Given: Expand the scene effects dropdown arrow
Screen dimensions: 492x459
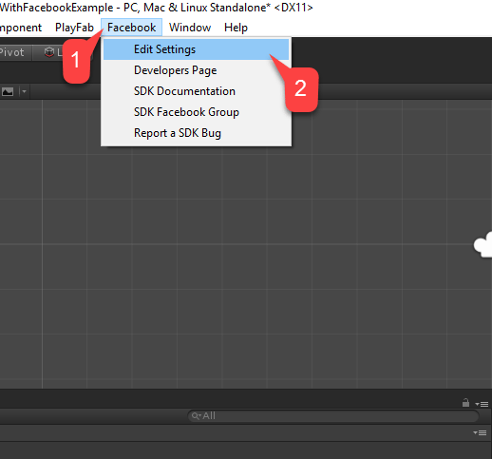Looking at the screenshot, I should 24,92.
